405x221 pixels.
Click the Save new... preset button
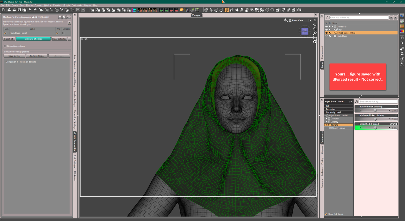pos(14,56)
